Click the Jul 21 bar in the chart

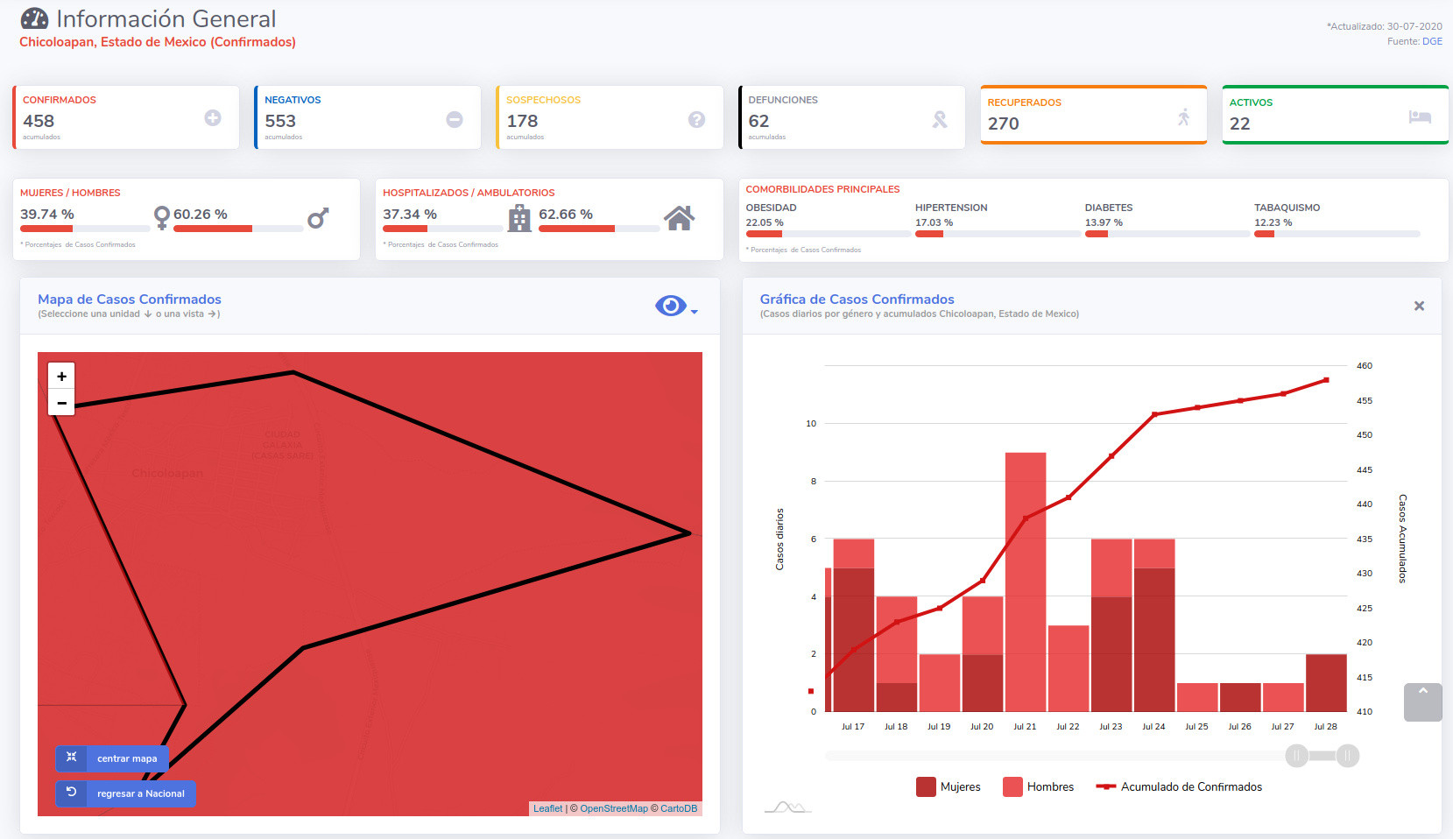(x=1026, y=582)
